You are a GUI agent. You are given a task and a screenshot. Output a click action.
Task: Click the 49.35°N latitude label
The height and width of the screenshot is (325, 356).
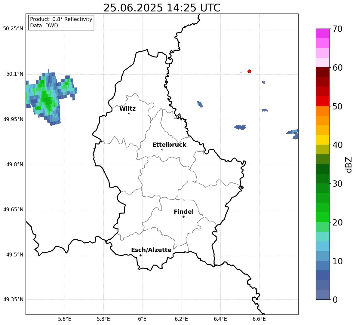(13, 299)
